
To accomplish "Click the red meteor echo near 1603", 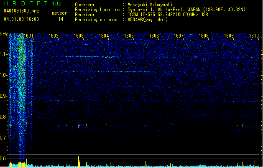I will tap(79, 126).
